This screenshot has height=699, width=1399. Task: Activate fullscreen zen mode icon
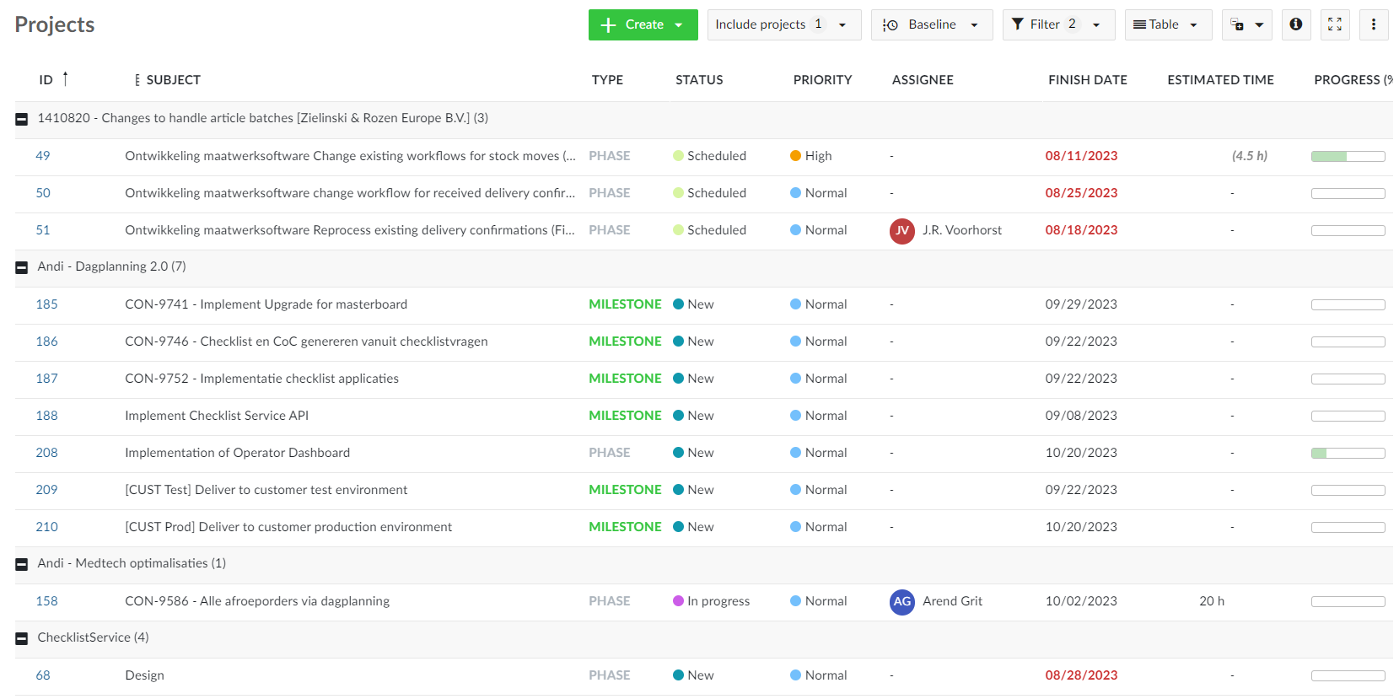pyautogui.click(x=1334, y=24)
